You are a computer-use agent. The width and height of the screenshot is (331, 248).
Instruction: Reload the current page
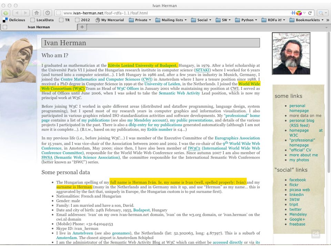click(x=310, y=13)
